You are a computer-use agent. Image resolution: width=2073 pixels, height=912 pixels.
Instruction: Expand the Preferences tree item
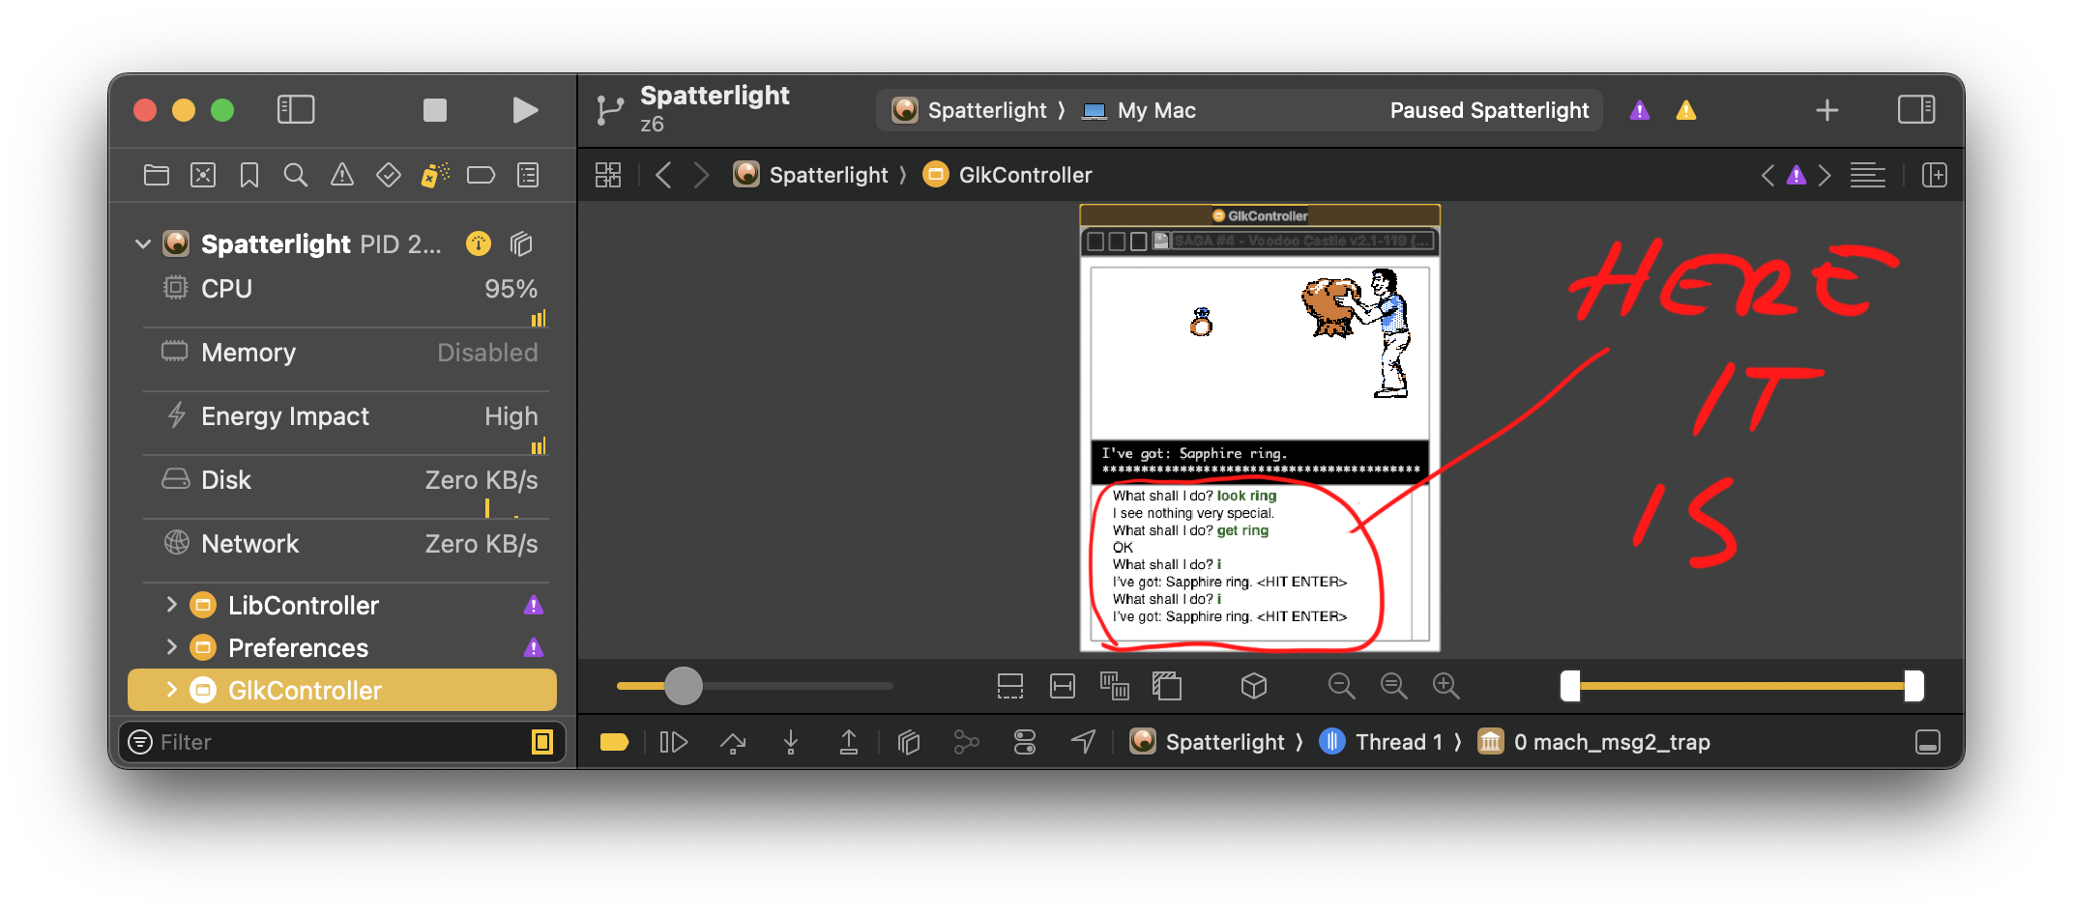(172, 647)
